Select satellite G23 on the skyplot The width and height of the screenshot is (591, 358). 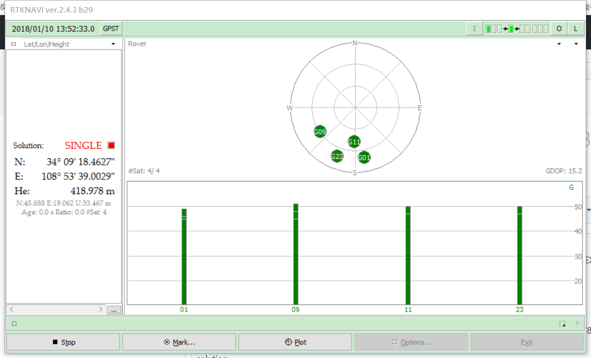[x=337, y=156]
